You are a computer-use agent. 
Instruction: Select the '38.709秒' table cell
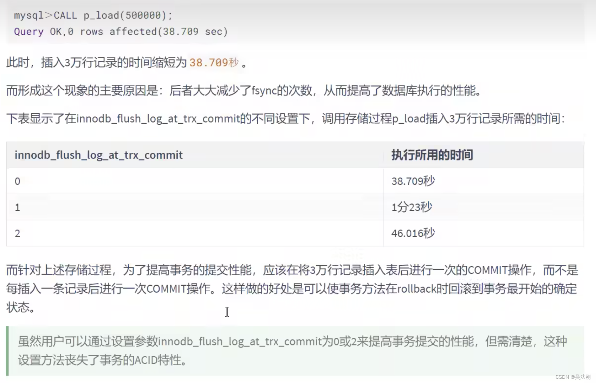484,181
